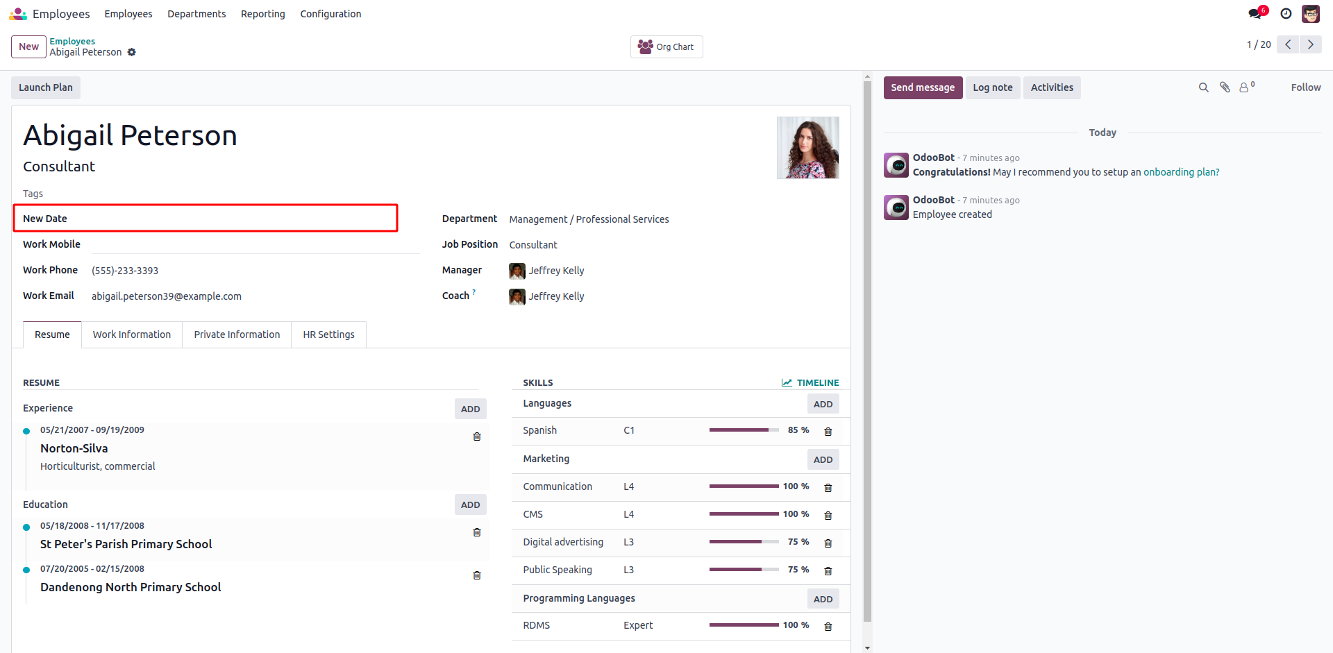Open the HR Settings tab
1333x653 pixels.
[x=328, y=334]
